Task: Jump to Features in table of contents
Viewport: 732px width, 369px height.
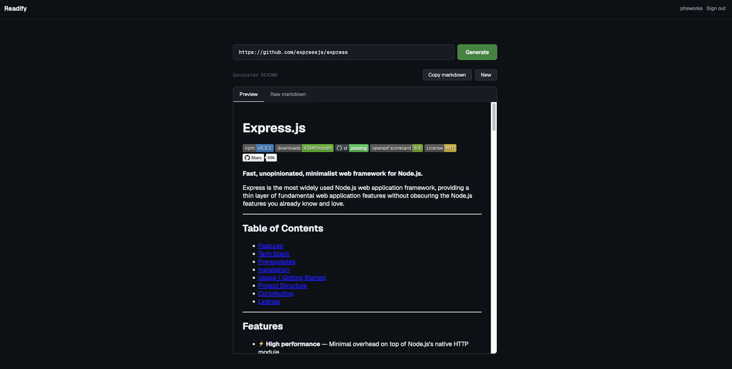Action: tap(270, 246)
